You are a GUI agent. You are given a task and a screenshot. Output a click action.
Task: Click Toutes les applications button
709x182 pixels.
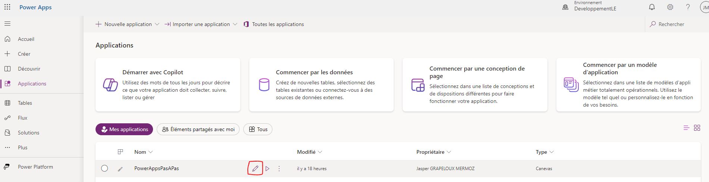pyautogui.click(x=274, y=24)
